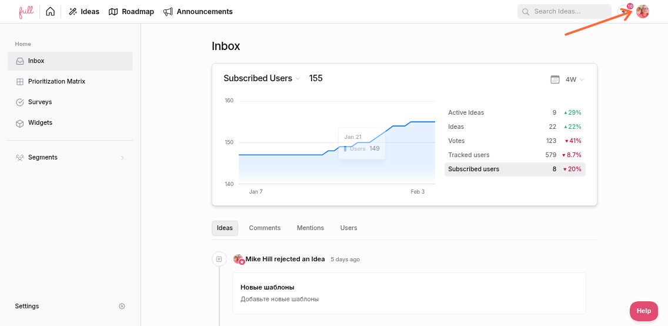Screen dimensions: 668x326
Task: Open the 4W time range dropdown
Action: [x=575, y=79]
